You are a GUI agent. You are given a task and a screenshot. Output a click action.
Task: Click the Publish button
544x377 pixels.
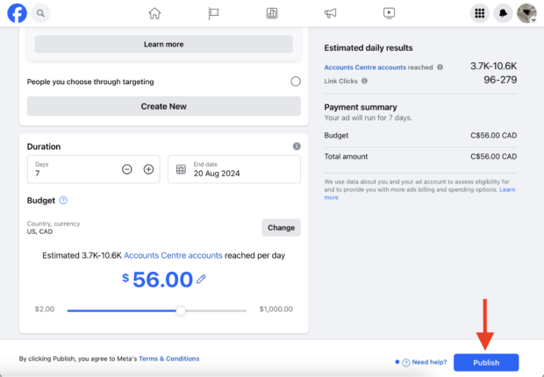(x=486, y=362)
